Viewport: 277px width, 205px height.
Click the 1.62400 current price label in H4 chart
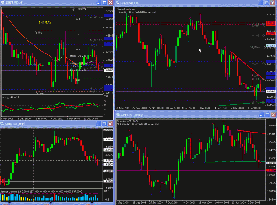(271, 91)
